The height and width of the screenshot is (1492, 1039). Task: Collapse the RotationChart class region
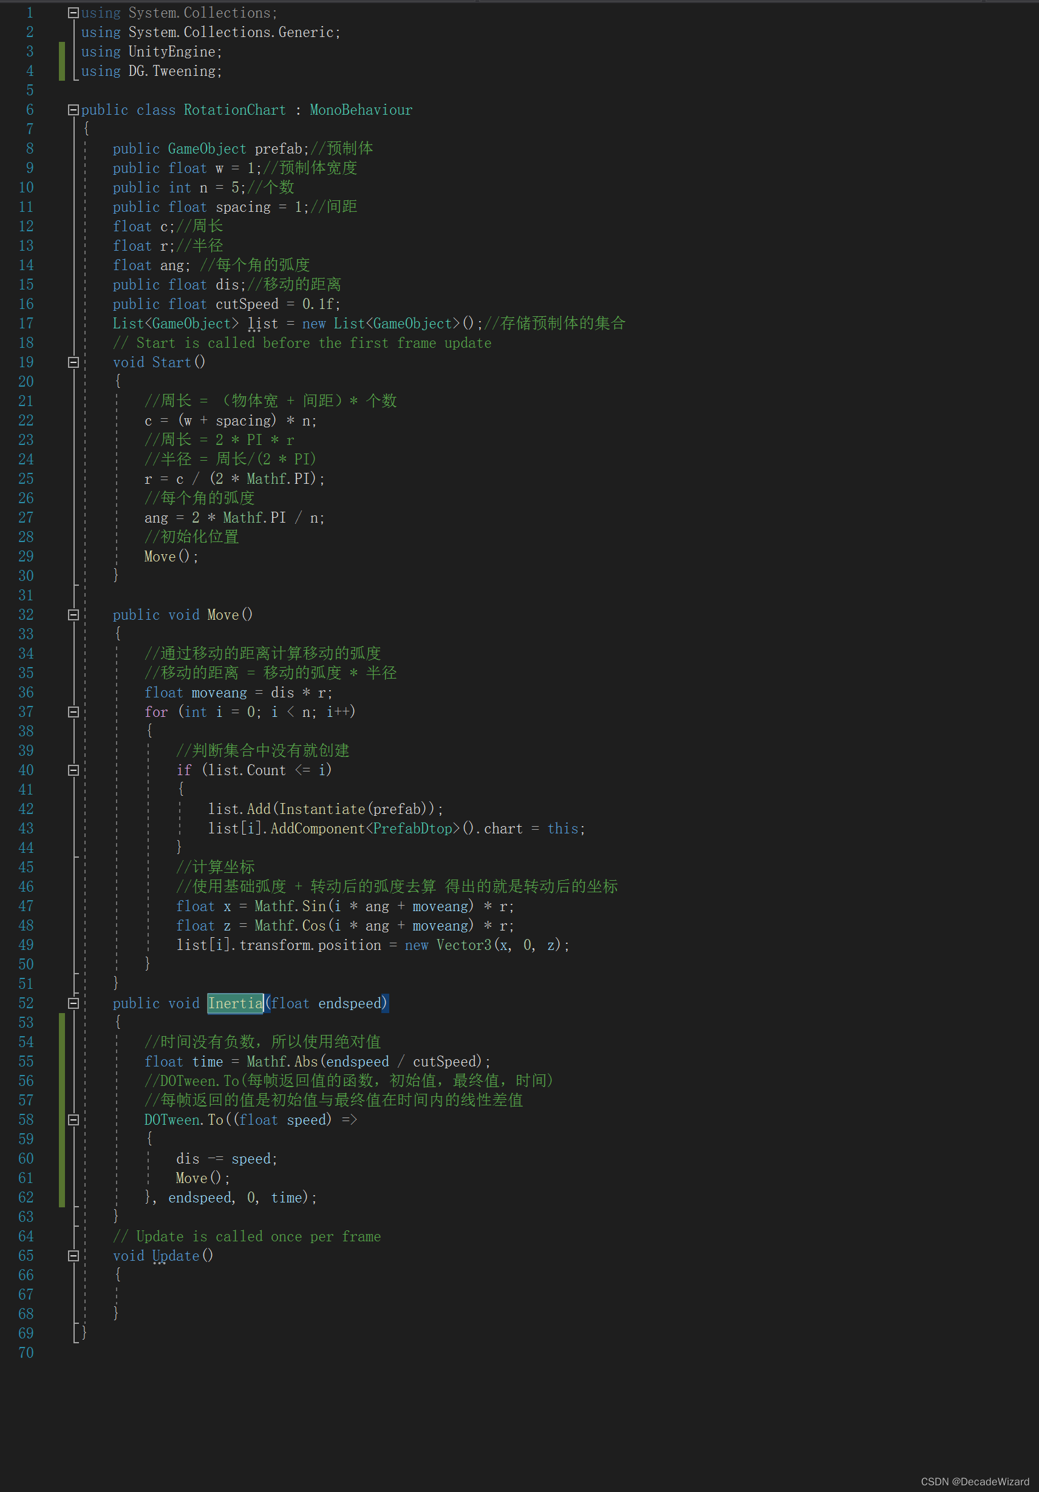pyautogui.click(x=73, y=110)
